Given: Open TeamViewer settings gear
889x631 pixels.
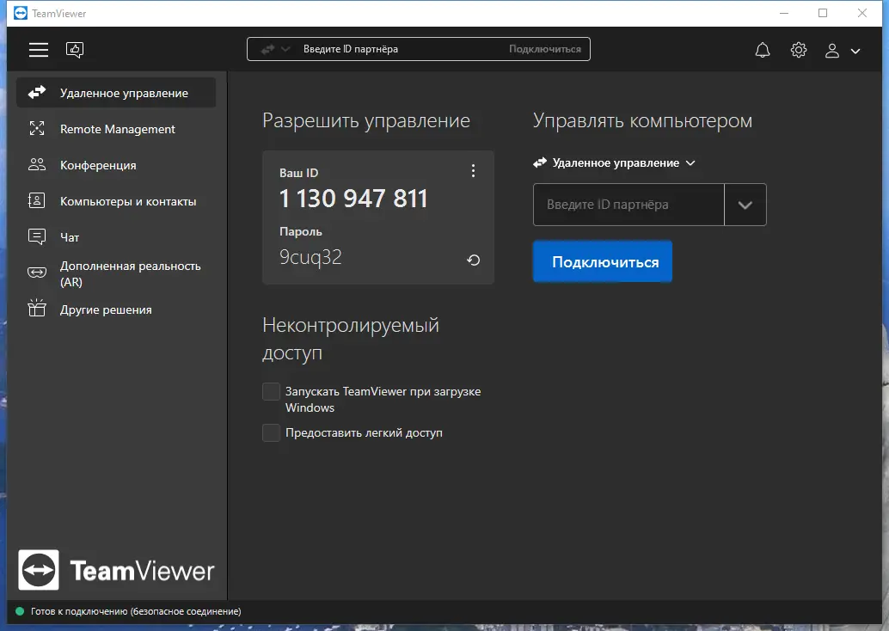Looking at the screenshot, I should point(798,50).
